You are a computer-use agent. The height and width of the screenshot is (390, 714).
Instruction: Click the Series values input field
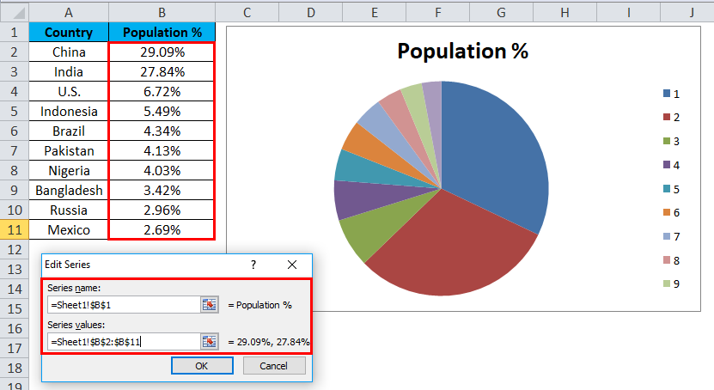[x=124, y=342]
